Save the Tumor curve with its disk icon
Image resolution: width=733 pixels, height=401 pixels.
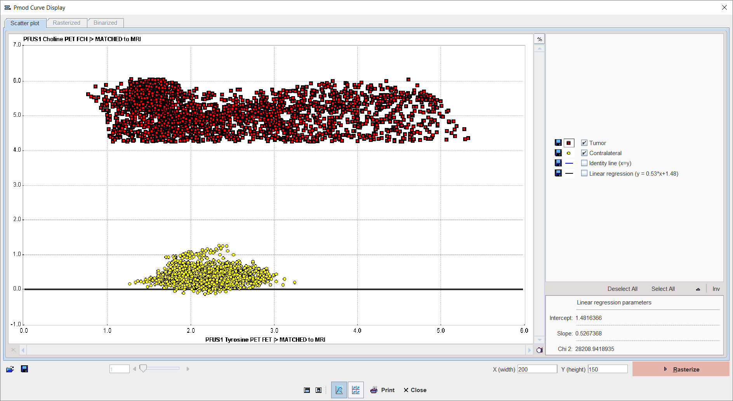coord(558,143)
